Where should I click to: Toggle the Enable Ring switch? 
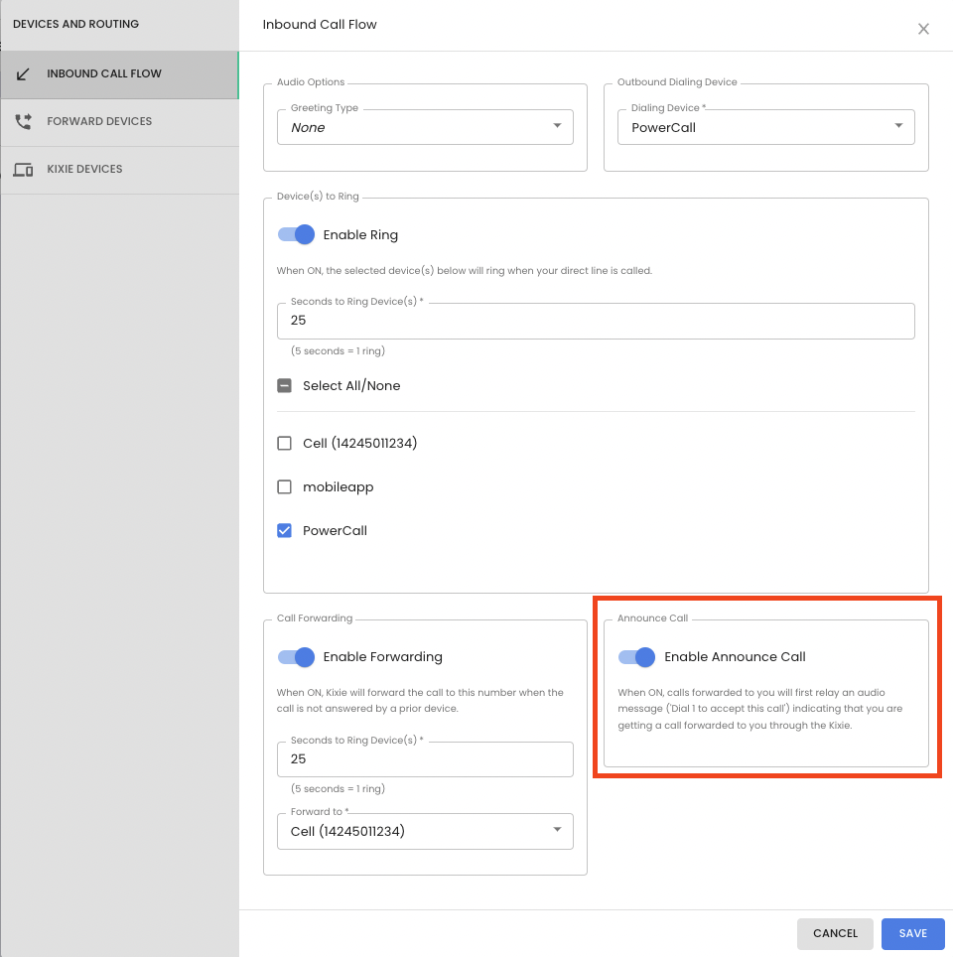click(x=296, y=235)
